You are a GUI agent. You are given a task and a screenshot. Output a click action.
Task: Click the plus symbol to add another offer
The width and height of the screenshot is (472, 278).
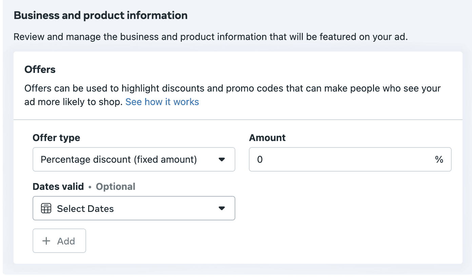click(46, 241)
